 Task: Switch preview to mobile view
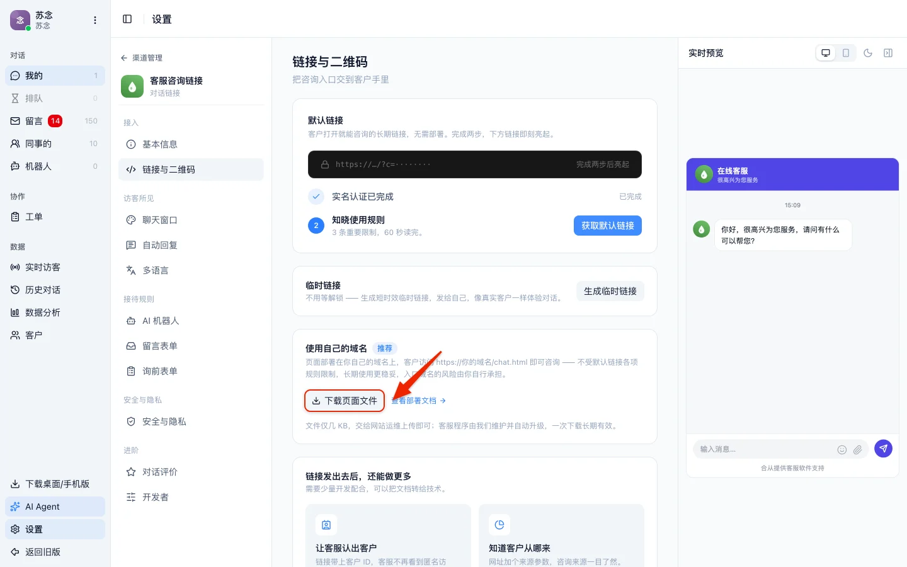846,53
